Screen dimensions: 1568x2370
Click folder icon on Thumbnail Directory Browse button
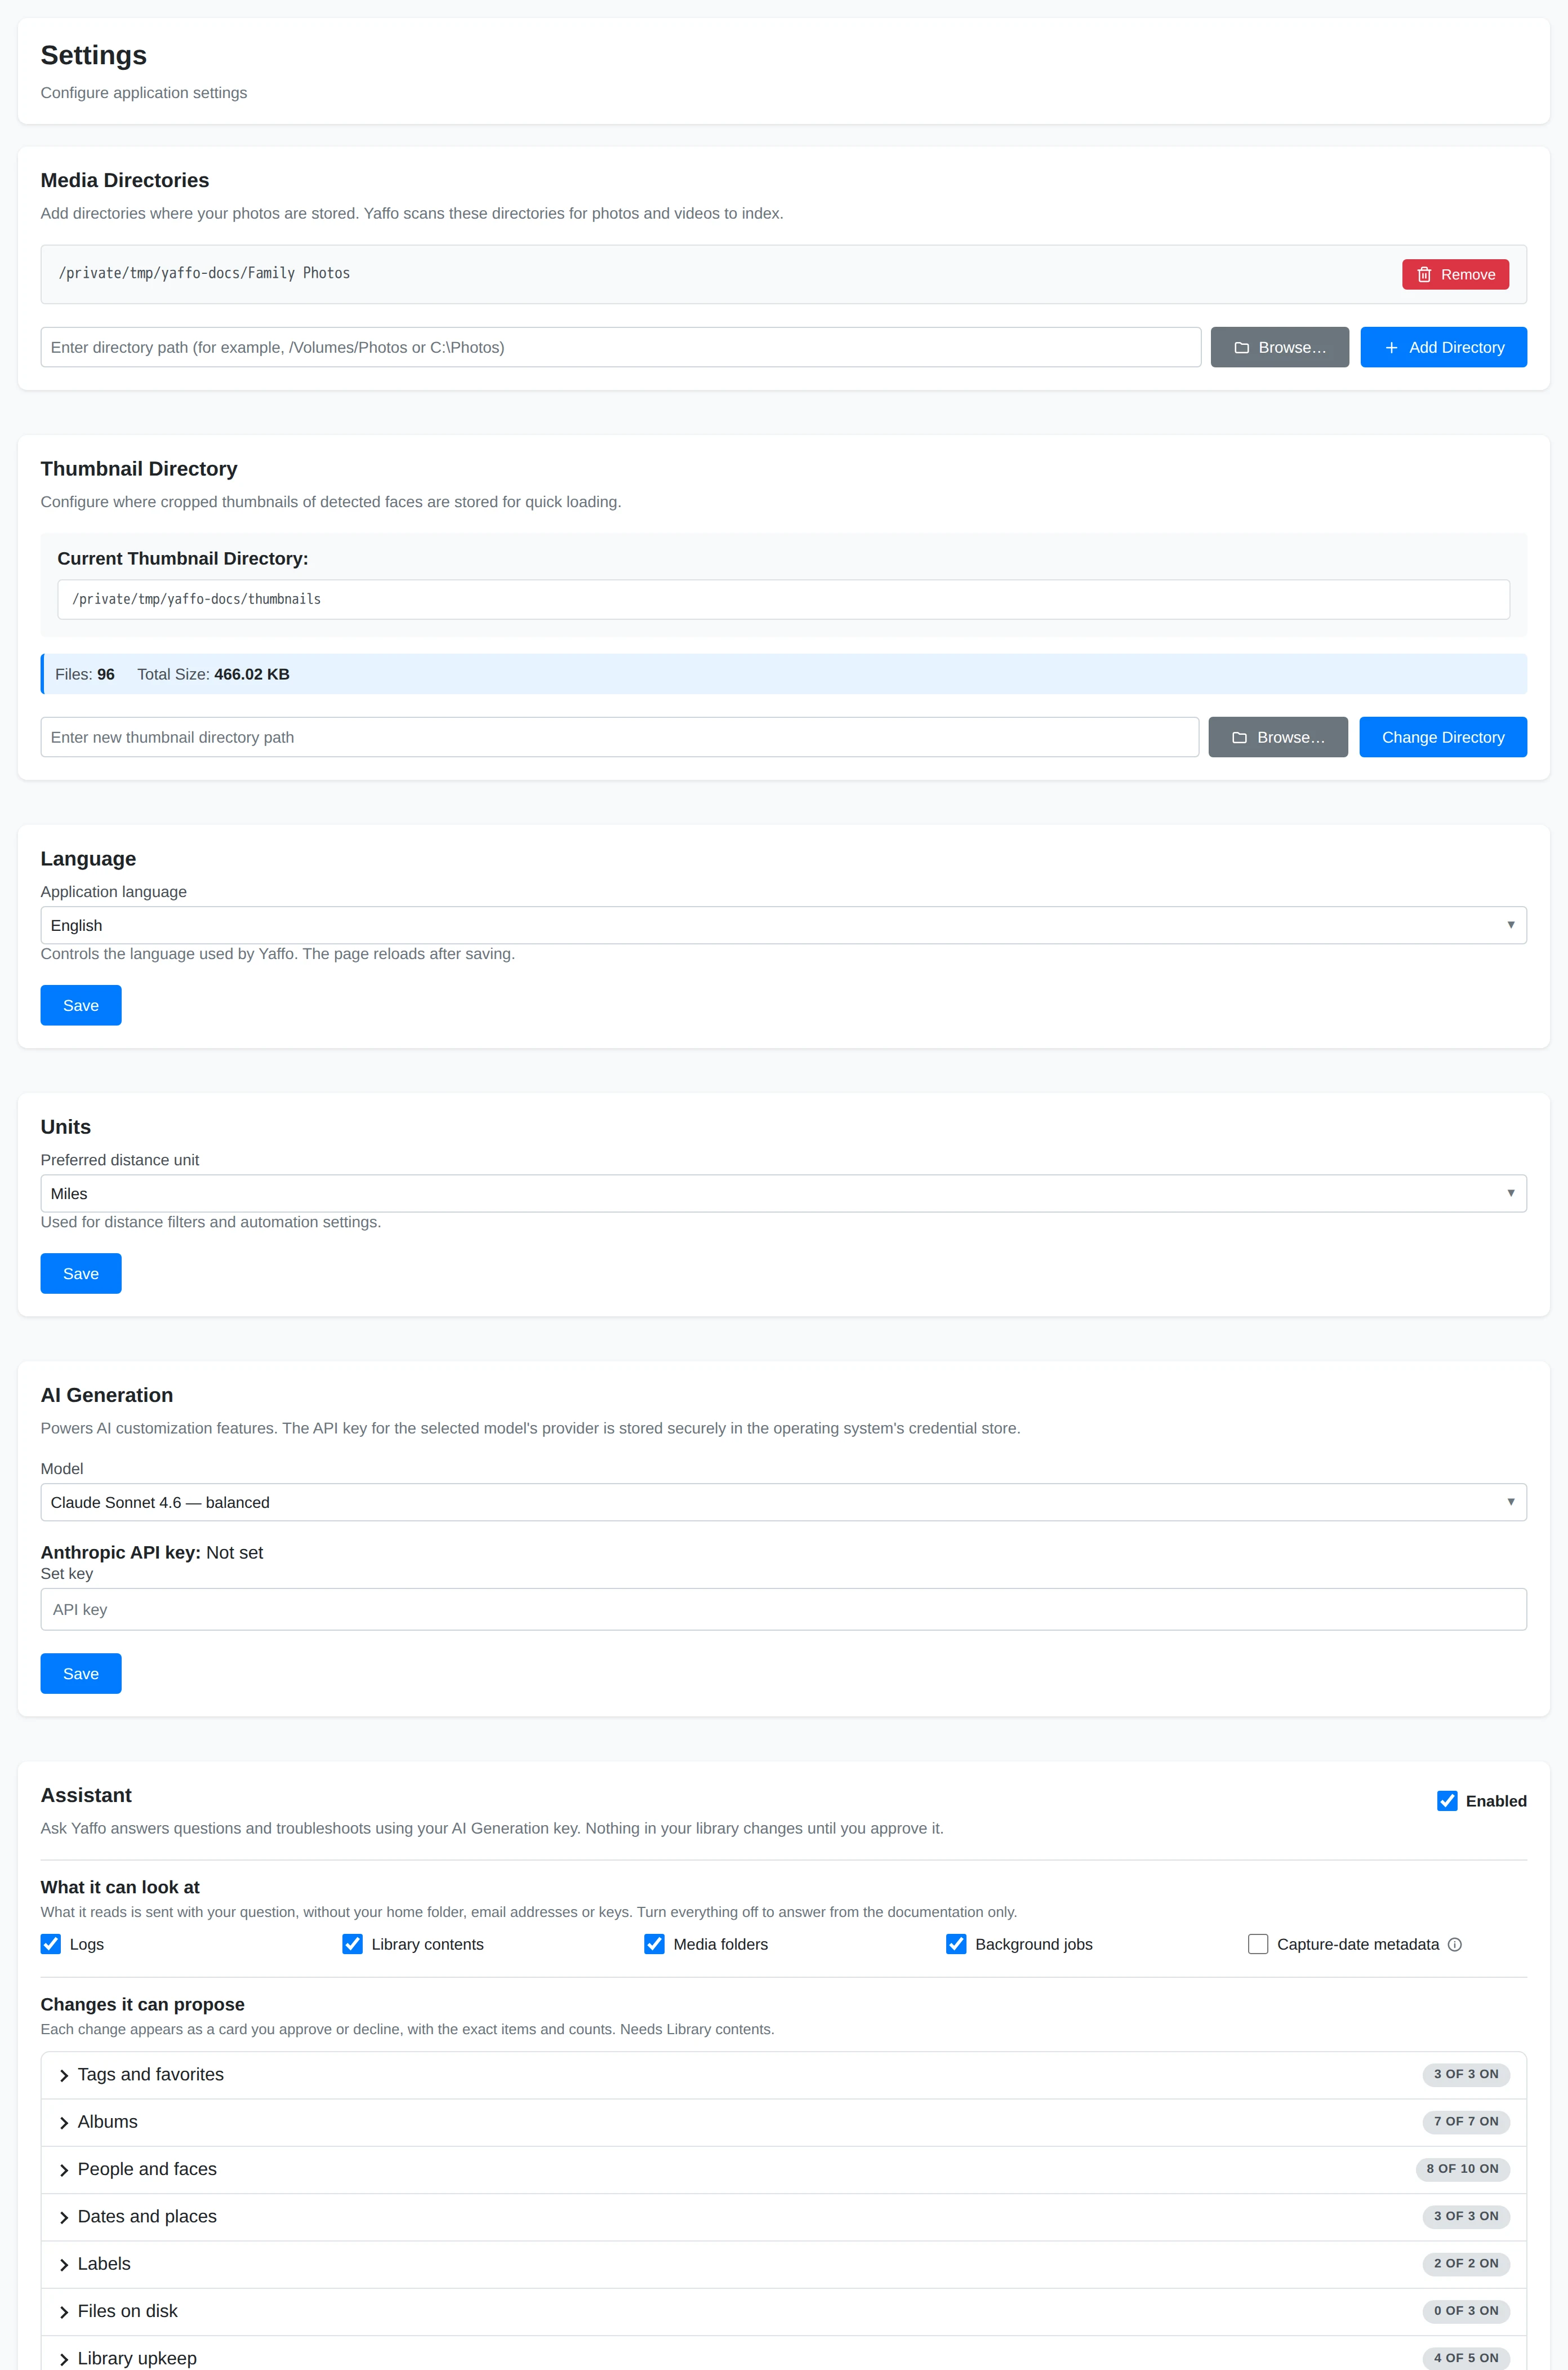1239,737
